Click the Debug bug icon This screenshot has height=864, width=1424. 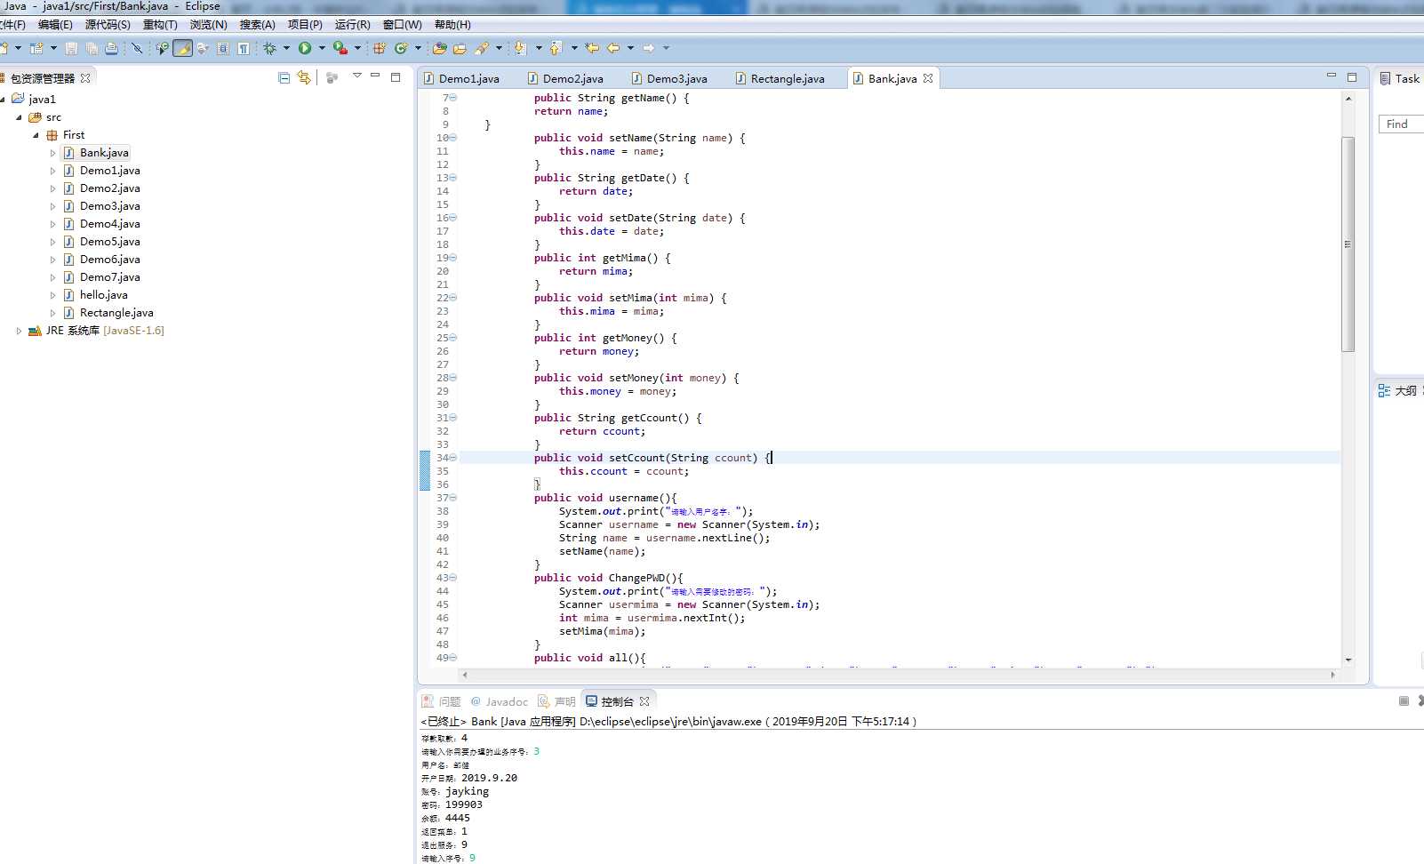pos(269,48)
